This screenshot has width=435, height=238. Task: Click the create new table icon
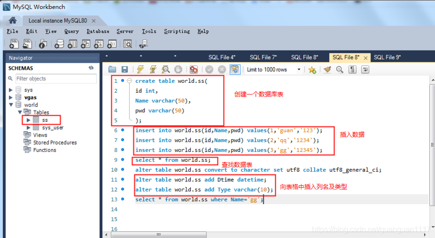(x=72, y=44)
